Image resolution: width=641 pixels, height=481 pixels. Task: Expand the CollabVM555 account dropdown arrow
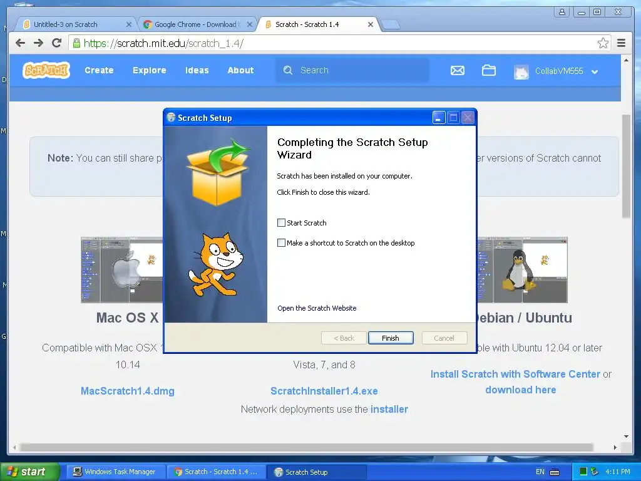click(x=595, y=71)
